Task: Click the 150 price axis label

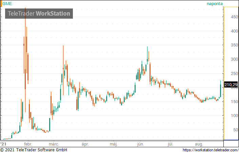Action: (x=234, y=102)
